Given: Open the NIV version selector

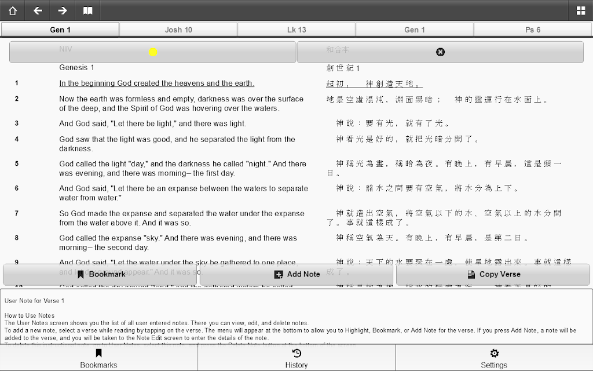Looking at the screenshot, I should coord(152,52).
